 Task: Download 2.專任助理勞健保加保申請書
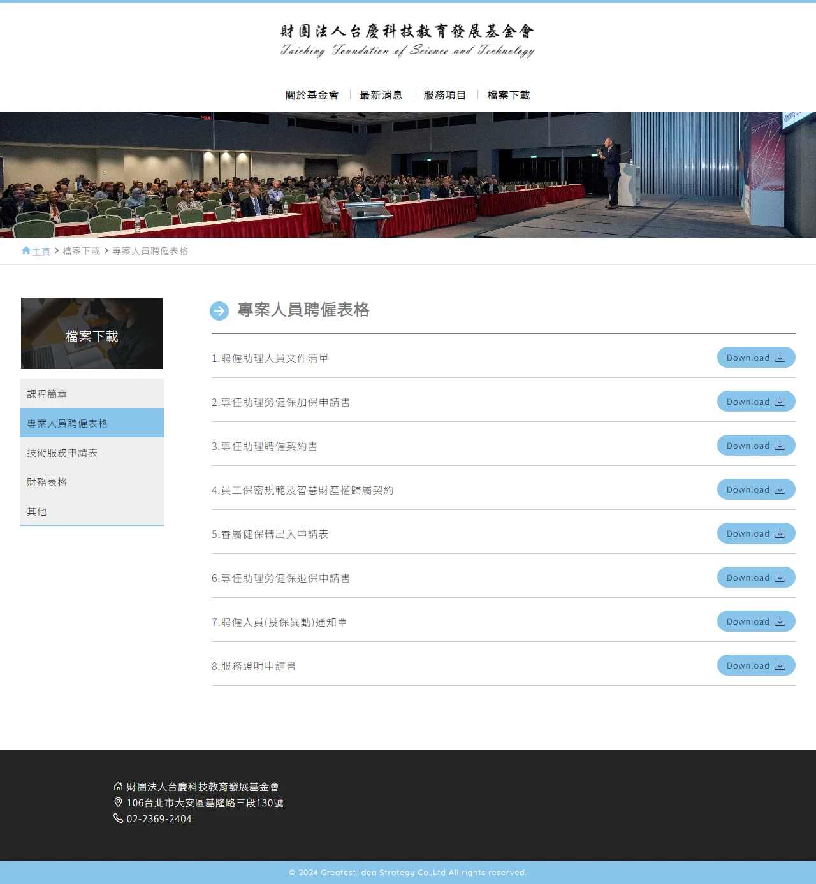click(756, 402)
